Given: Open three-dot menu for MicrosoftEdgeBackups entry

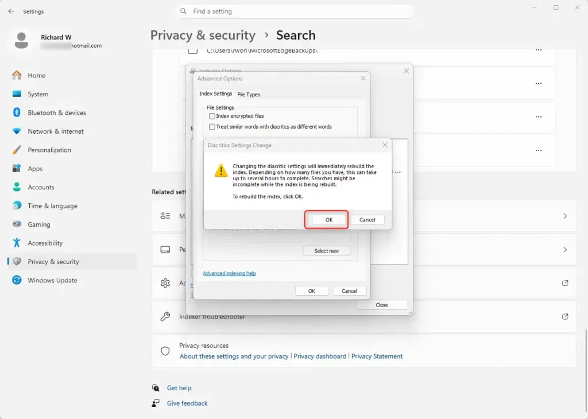Looking at the screenshot, I should coord(539,50).
